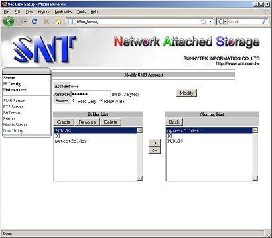This screenshot has height=238, width=272.
Task: Select mytestfolder in the Folder List
Action: [71, 141]
